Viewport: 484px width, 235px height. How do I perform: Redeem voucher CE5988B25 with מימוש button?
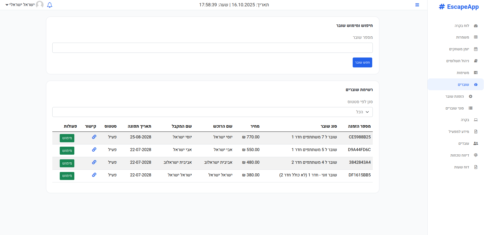tap(67, 138)
